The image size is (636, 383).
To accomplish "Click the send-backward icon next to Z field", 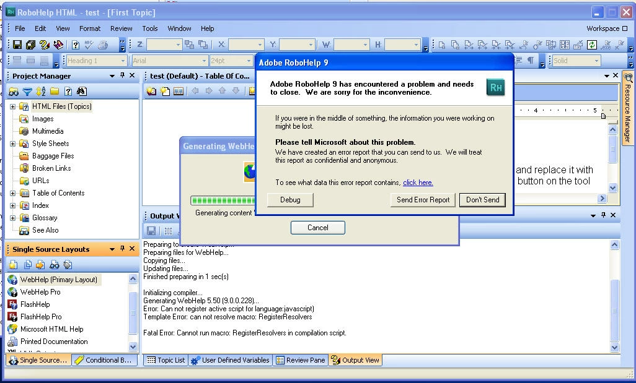I will (x=203, y=45).
